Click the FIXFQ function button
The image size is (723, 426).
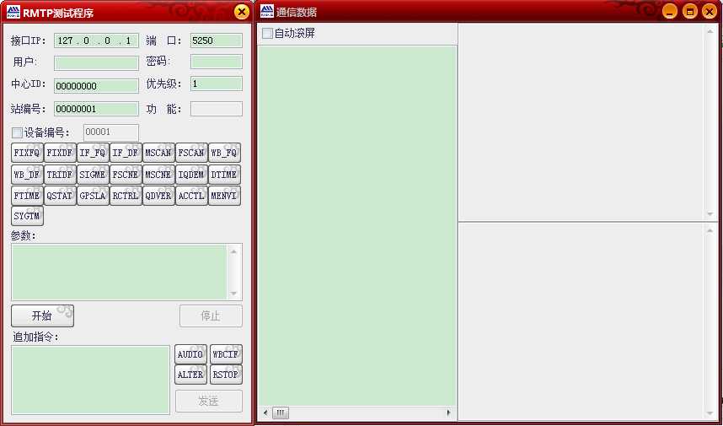click(27, 153)
